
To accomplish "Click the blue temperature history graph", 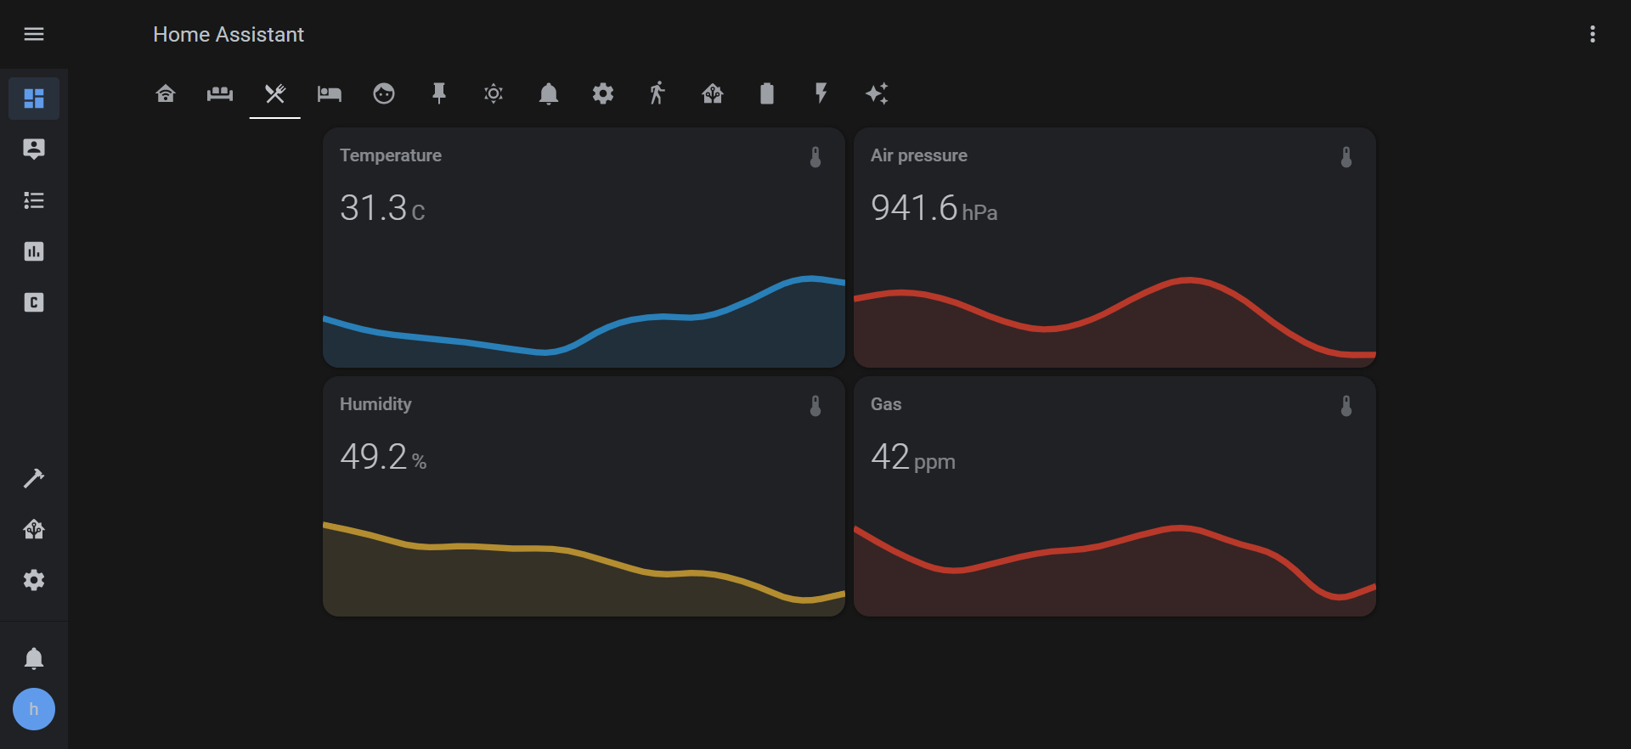I will (x=584, y=321).
